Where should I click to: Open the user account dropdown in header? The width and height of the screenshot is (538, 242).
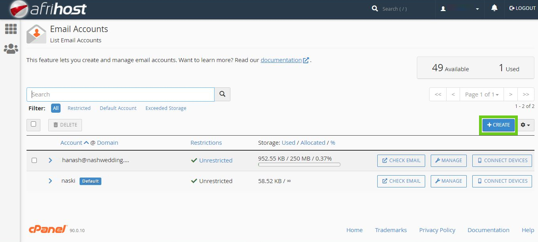[460, 9]
